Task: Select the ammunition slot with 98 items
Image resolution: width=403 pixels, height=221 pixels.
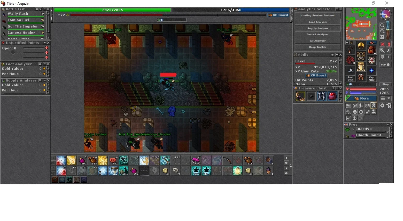Action: (x=351, y=60)
